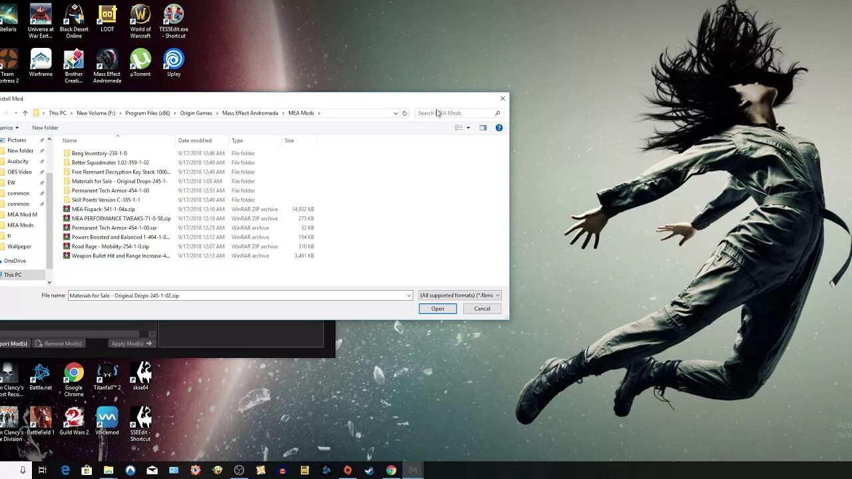The image size is (852, 479).
Task: Launch the Uplay desktop icon
Action: 174,63
